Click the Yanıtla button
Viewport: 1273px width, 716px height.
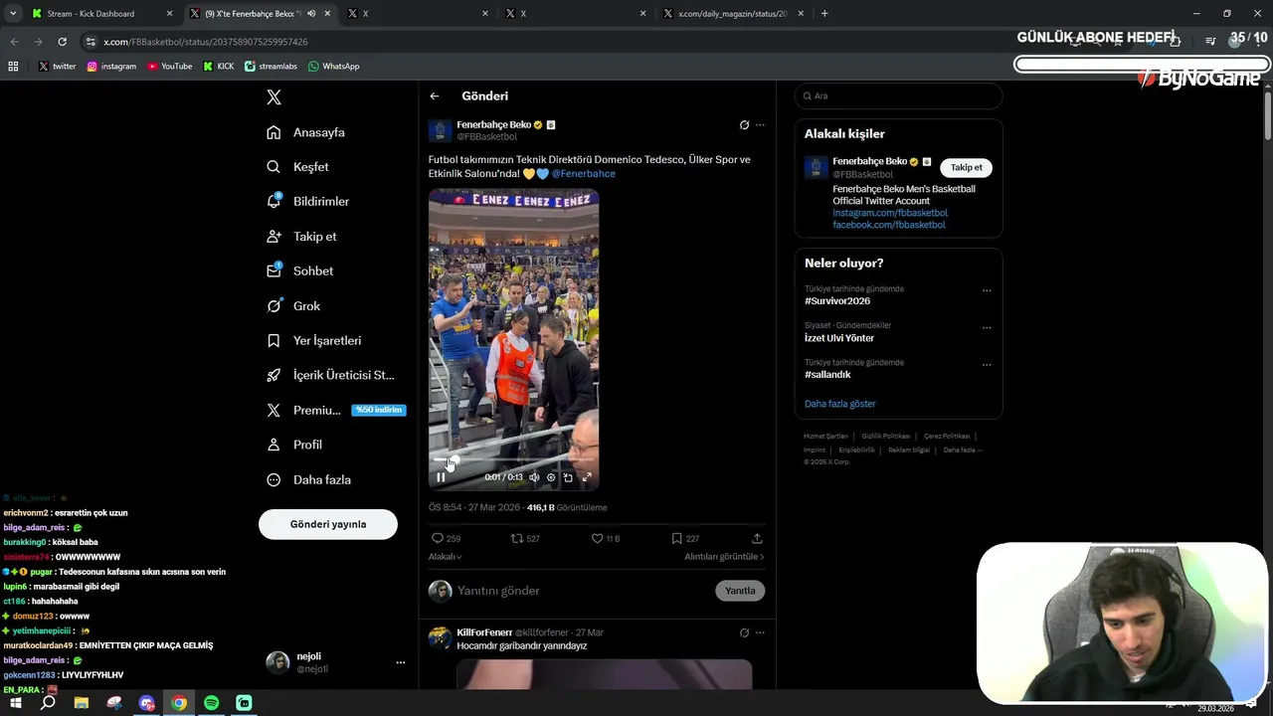click(740, 591)
